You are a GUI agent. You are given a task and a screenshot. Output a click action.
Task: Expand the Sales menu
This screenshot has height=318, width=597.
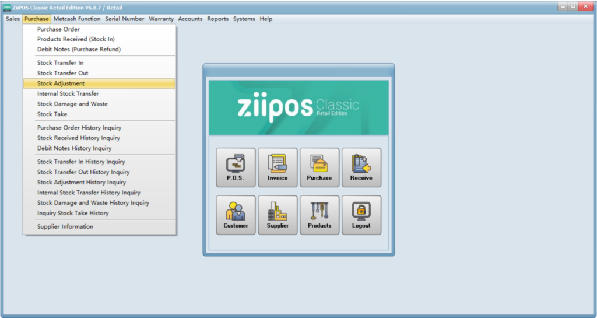(x=12, y=19)
